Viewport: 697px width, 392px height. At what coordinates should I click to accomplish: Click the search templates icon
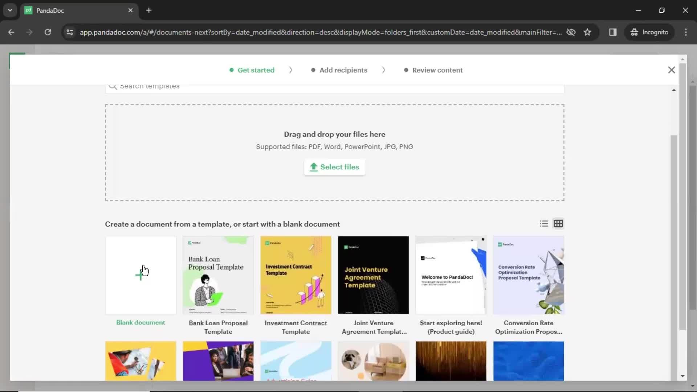point(113,86)
